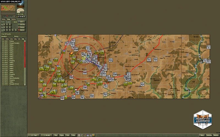
Task: Click the Unit A path button
Action: 13,30
